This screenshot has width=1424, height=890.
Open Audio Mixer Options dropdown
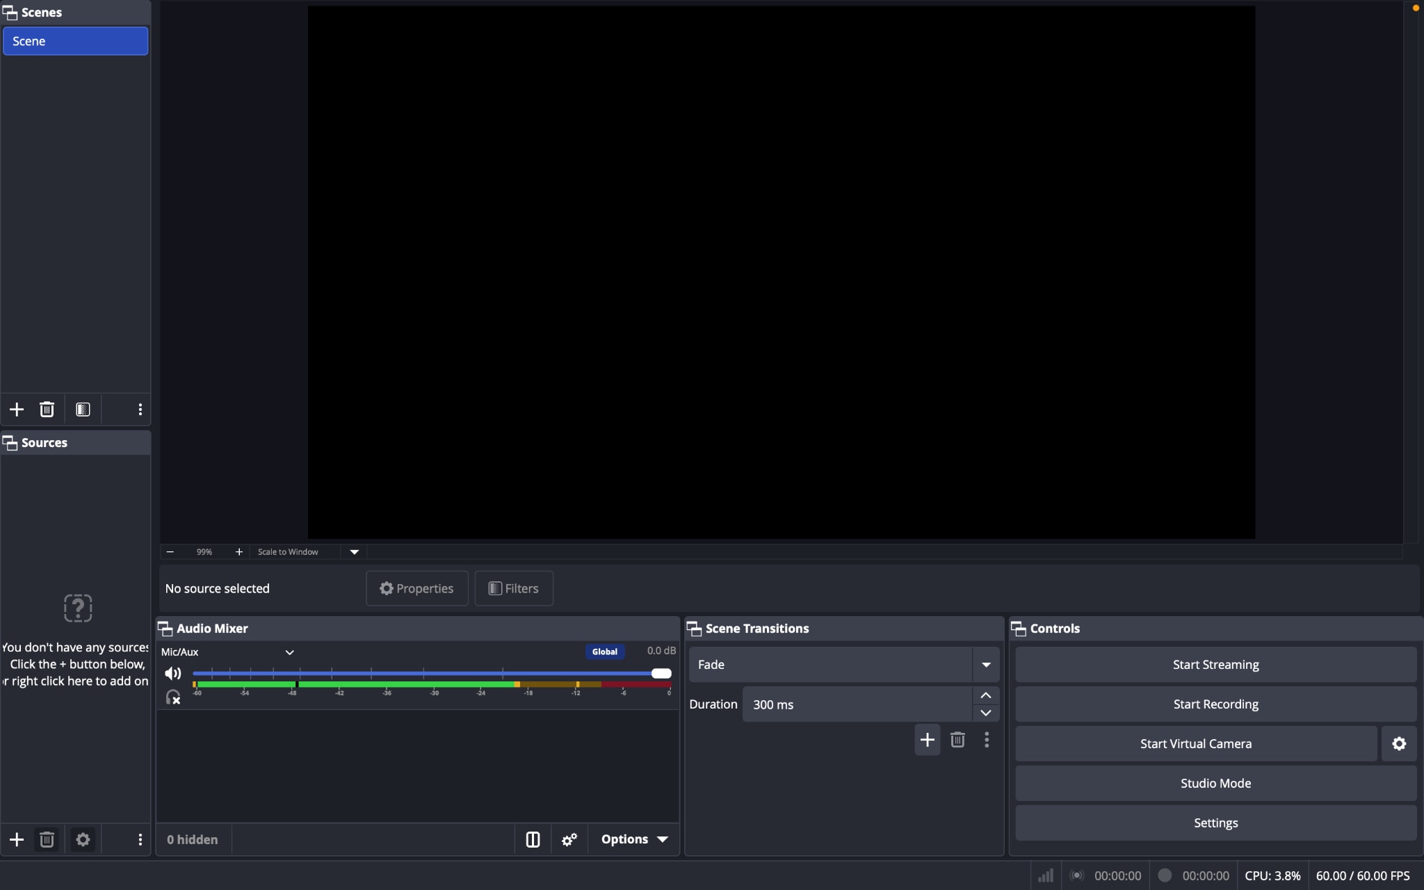pos(634,839)
